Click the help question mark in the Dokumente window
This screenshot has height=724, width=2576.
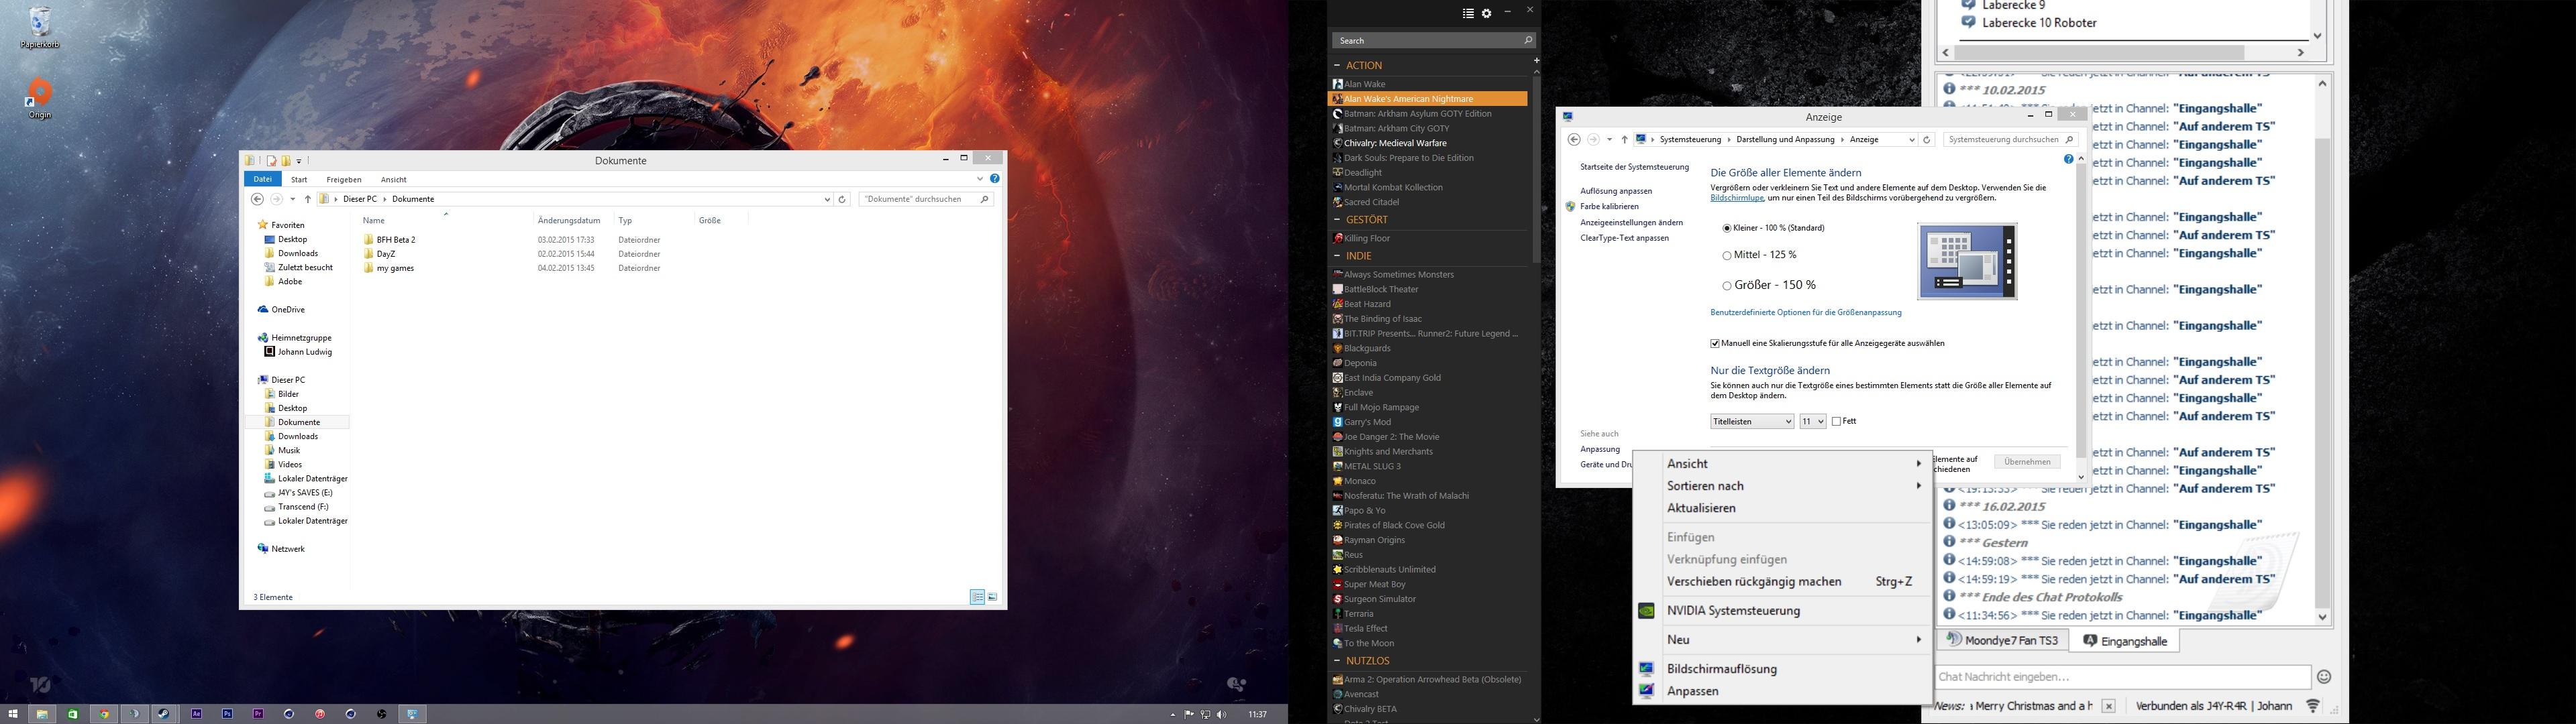coord(994,179)
